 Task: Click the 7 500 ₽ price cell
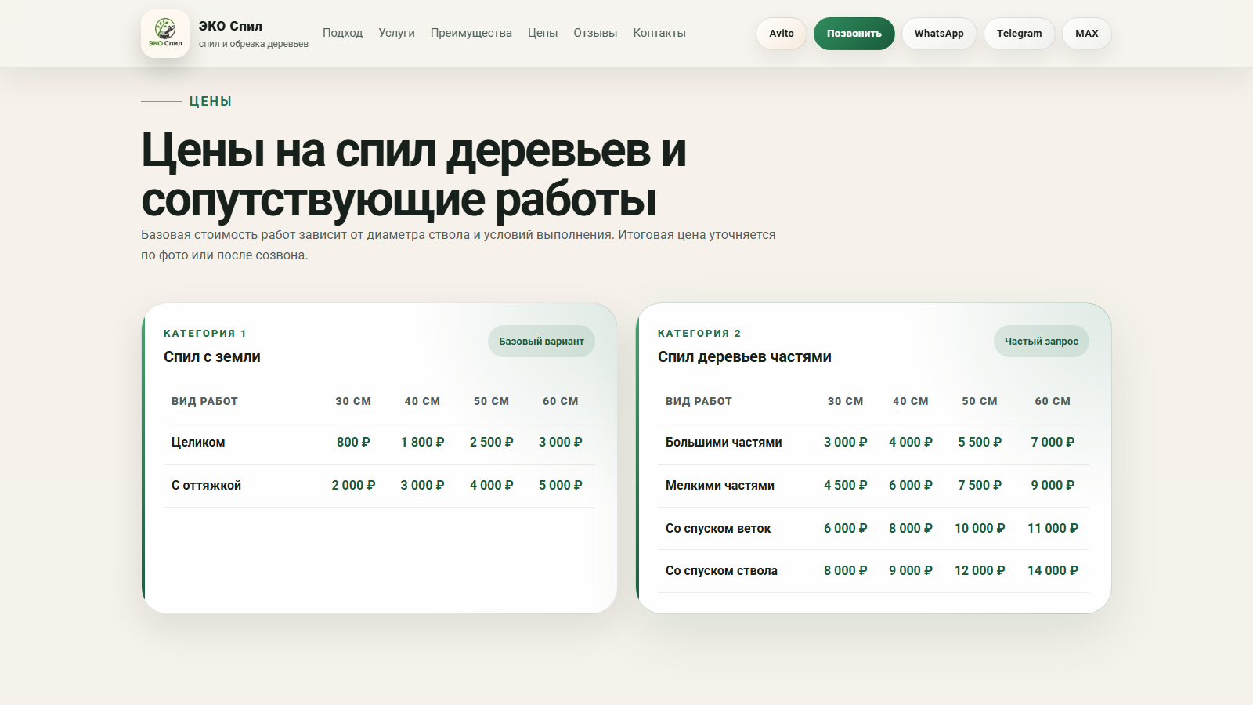click(x=980, y=485)
